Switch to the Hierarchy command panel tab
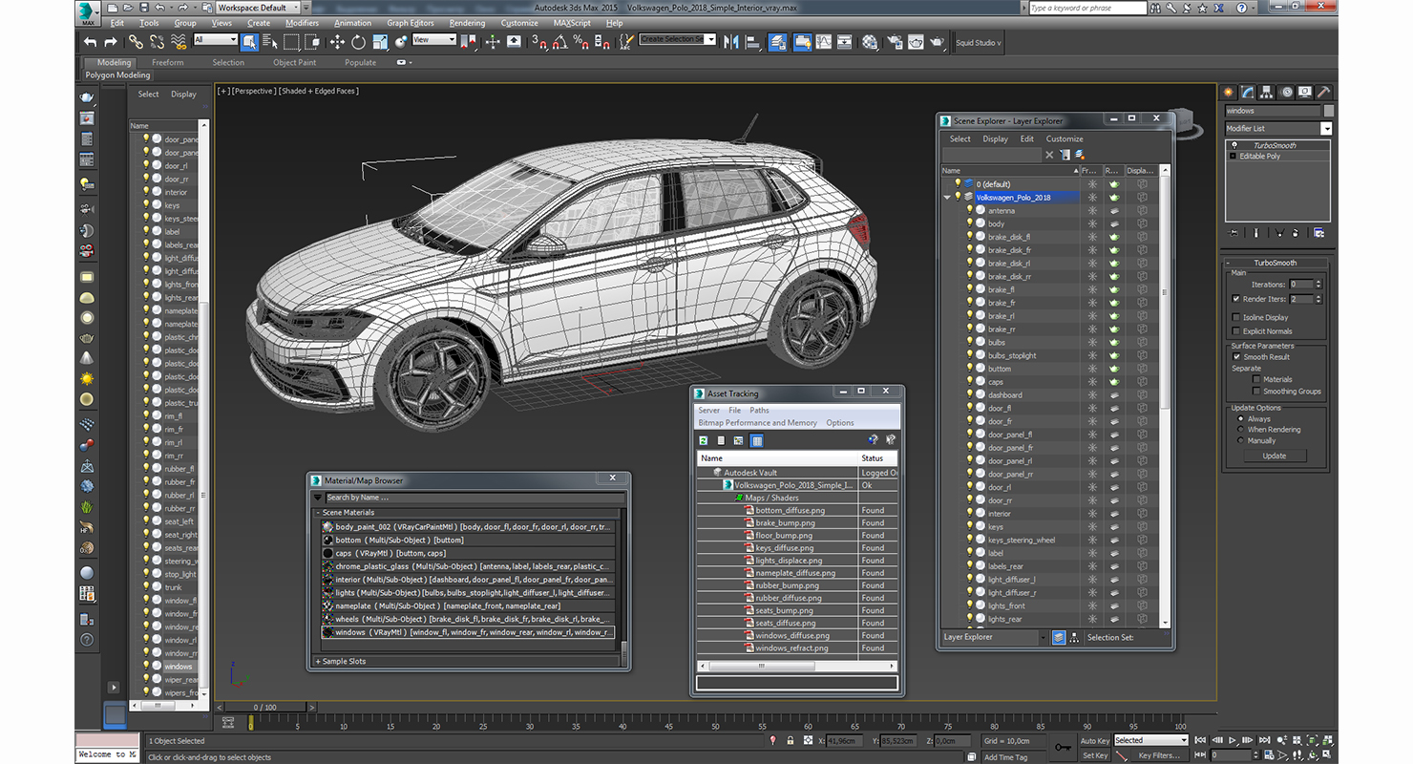The width and height of the screenshot is (1413, 764). click(1266, 93)
